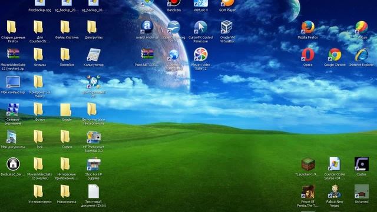377x212 pixels.
Task: Select the Фотки которые Ника скинула folder
Action: [92, 109]
